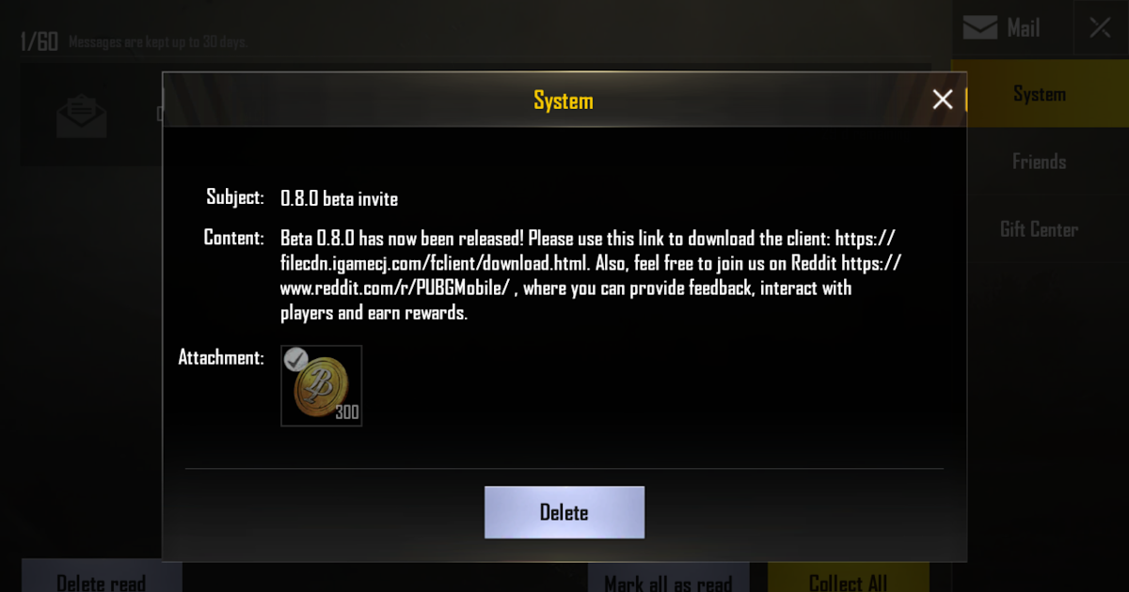Close the System message dialog
Viewport: 1129px width, 592px height.
pos(942,100)
